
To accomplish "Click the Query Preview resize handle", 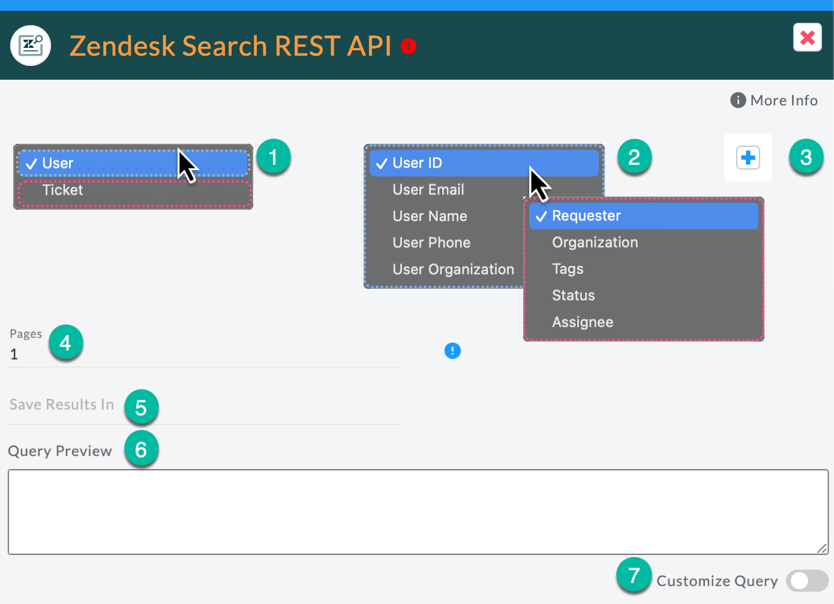I will coord(822,548).
